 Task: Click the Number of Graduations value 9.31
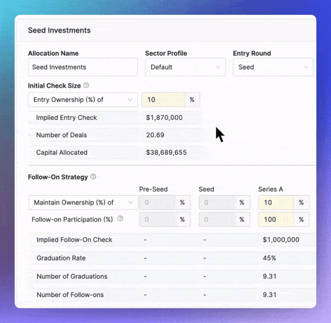pyautogui.click(x=270, y=277)
